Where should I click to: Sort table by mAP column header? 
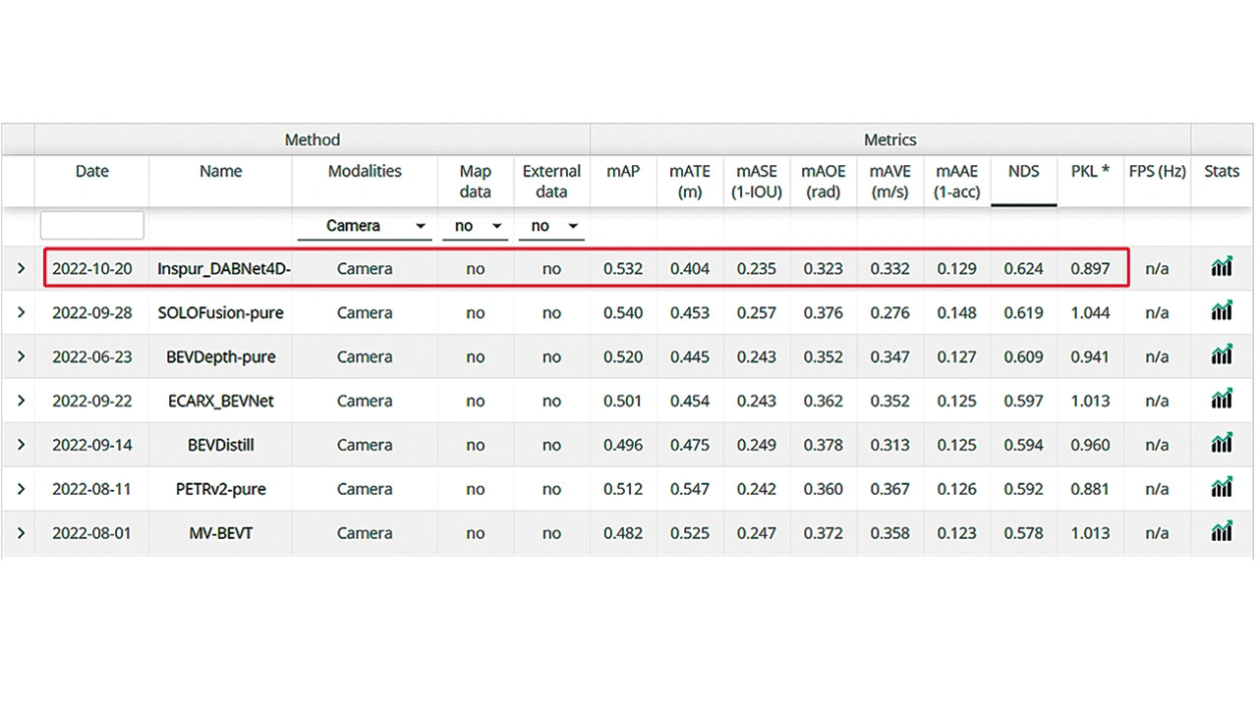(623, 171)
